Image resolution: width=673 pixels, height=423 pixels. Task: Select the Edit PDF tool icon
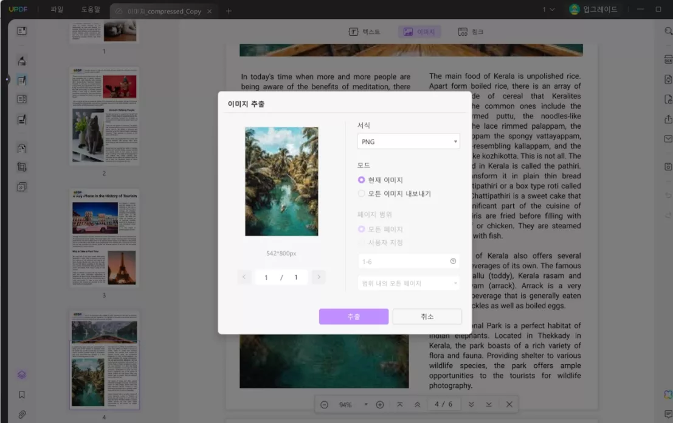pos(21,80)
